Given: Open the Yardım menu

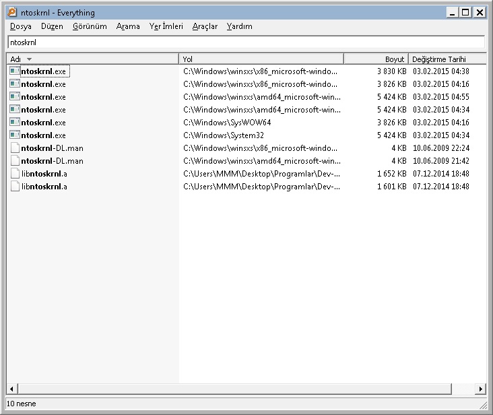Looking at the screenshot, I should pyautogui.click(x=239, y=26).
